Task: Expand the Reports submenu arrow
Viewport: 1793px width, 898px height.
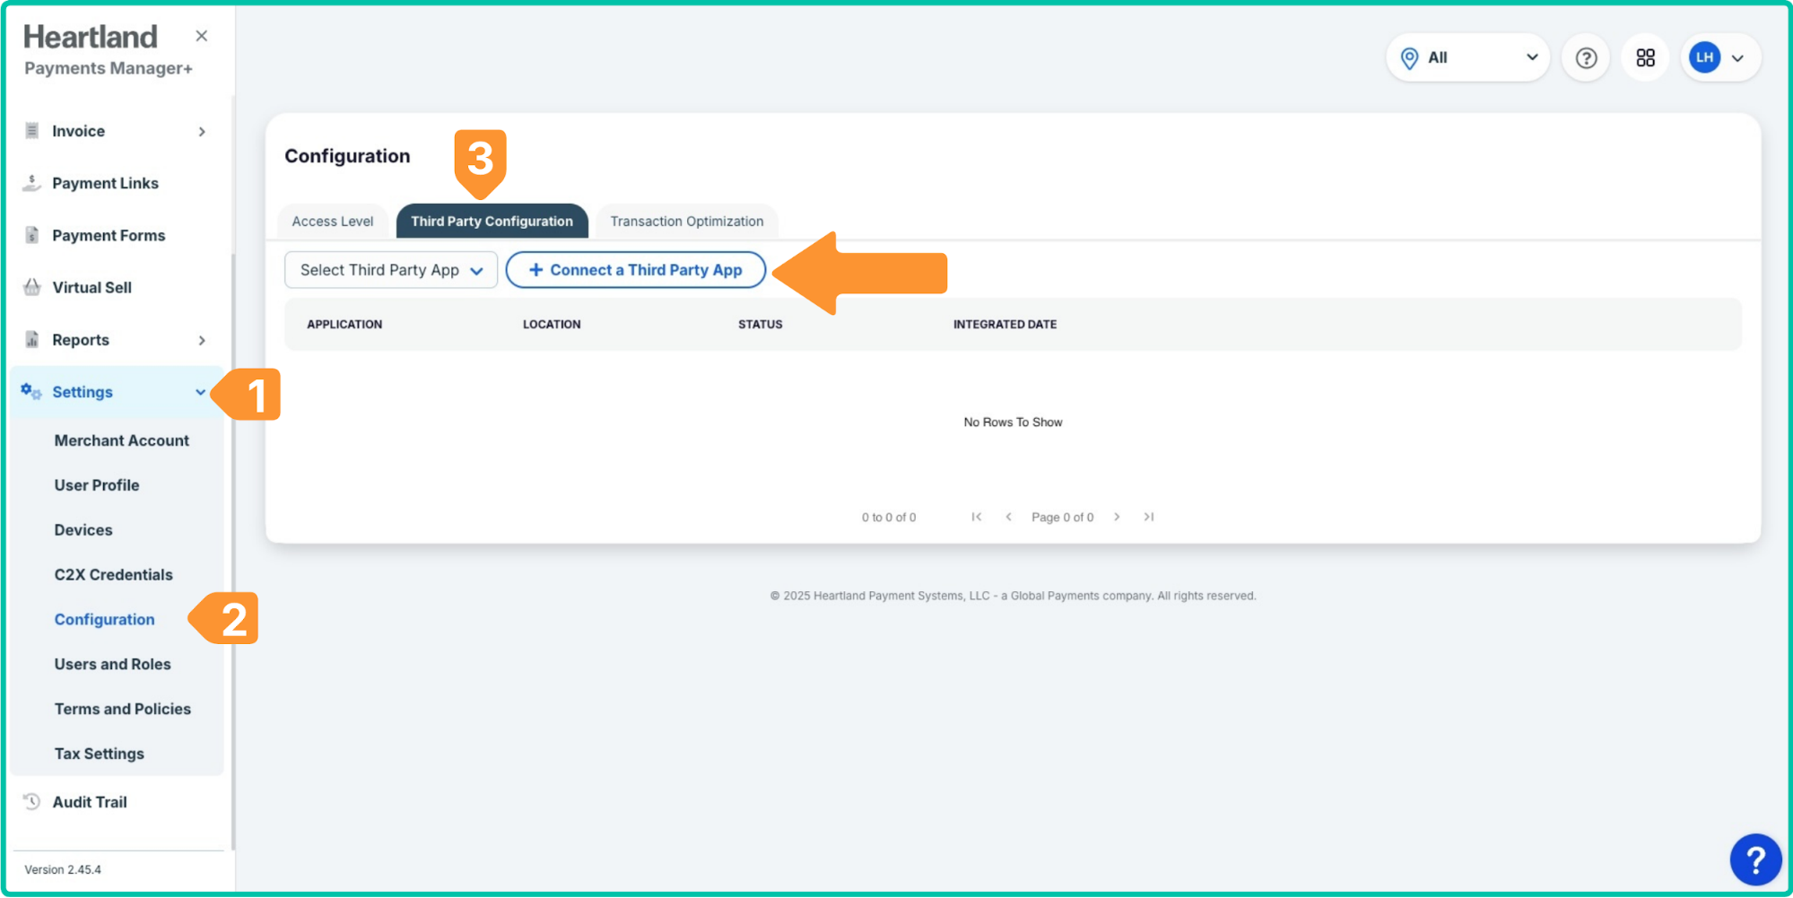Action: coord(202,340)
